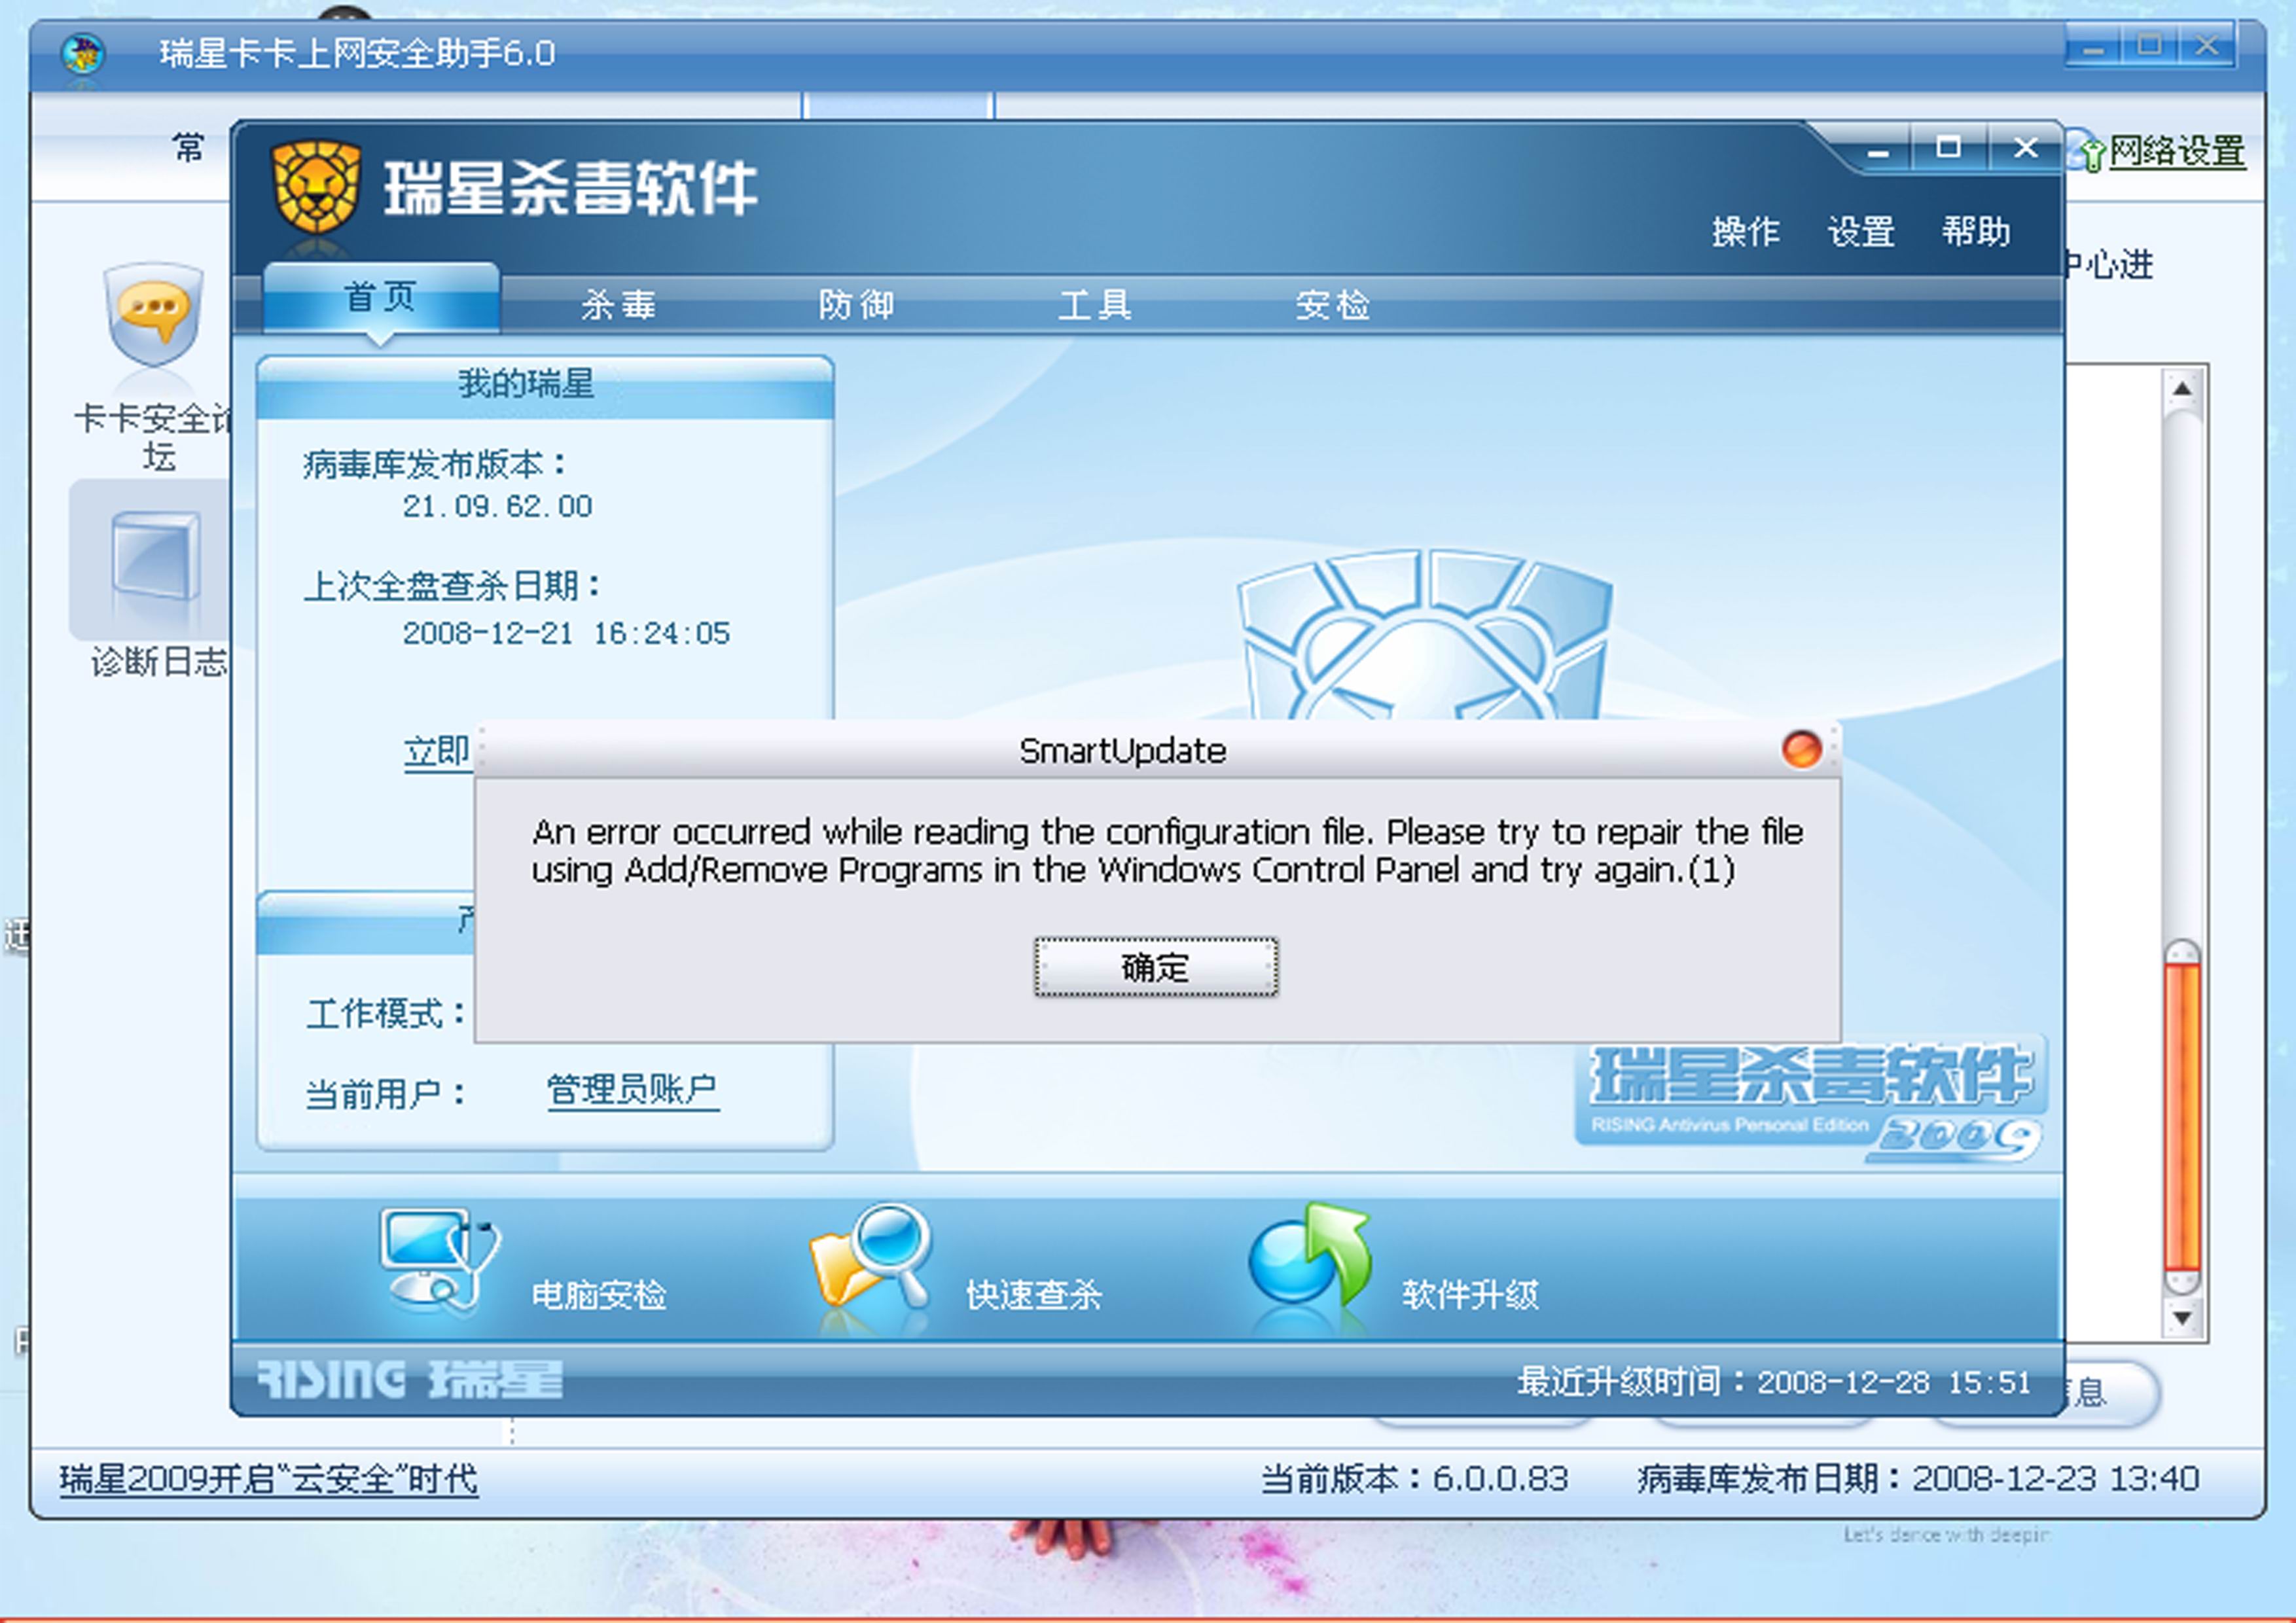Confirm the error with 确定 button
2296x1623 pixels.
[x=1156, y=967]
